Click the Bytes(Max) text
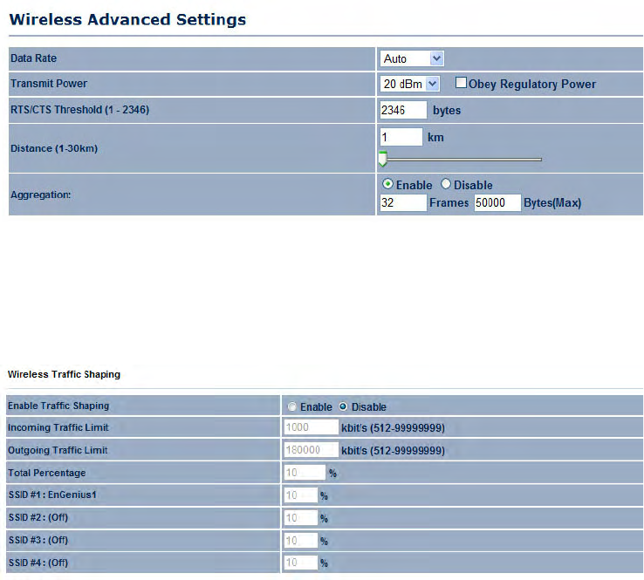This screenshot has height=580, width=644. 552,202
